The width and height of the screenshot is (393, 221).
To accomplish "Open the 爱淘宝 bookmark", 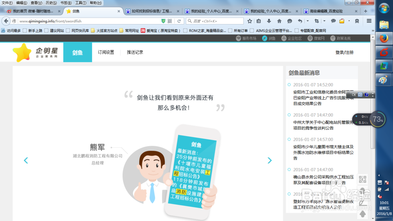I will click(160, 31).
